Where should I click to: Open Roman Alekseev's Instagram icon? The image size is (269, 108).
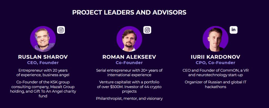pyautogui.click(x=147, y=30)
